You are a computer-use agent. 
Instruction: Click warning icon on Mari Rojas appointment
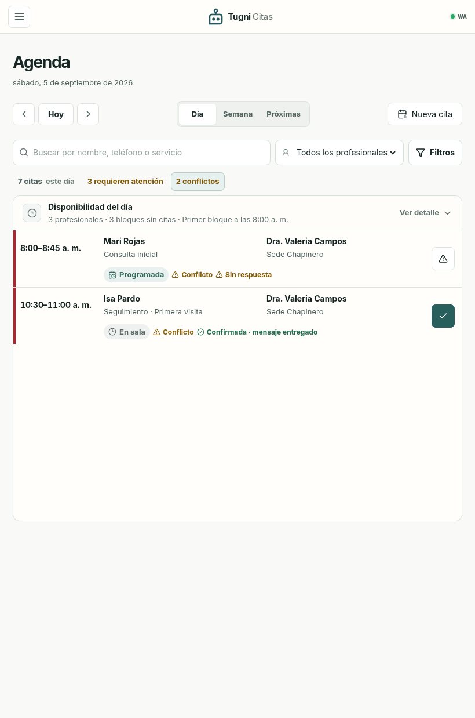(x=443, y=259)
